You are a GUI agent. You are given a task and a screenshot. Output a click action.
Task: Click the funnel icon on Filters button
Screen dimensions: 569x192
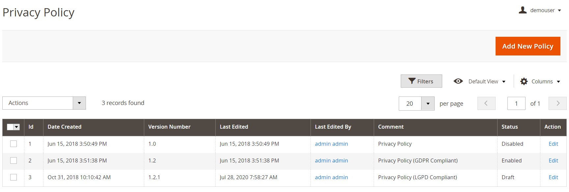click(412, 81)
